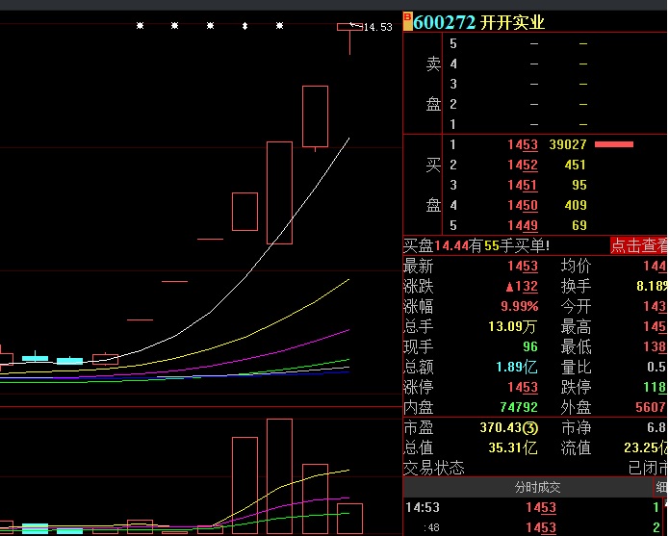Click the last star marker above candlesticks
Viewport: 669px width, 536px height.
coord(279,26)
